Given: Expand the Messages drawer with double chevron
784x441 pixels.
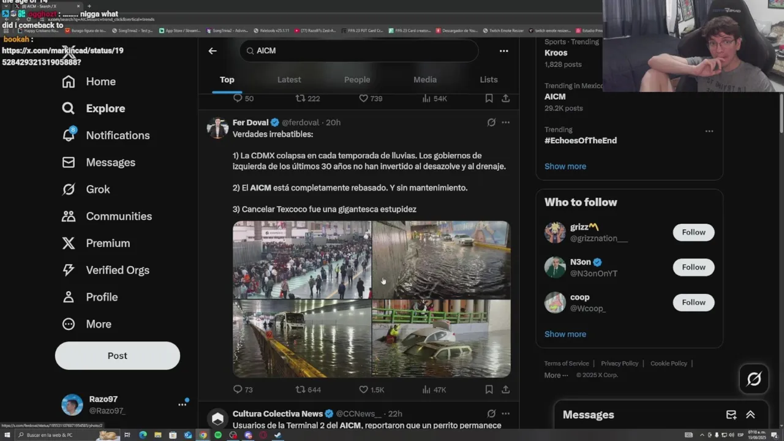Looking at the screenshot, I should 750,415.
